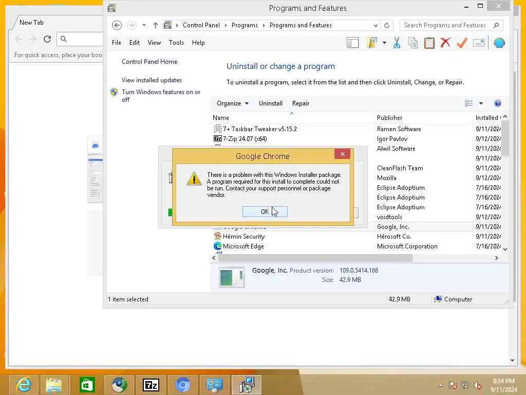Click Control Panel Home link
Viewport: 526px width, 395px height.
point(149,62)
